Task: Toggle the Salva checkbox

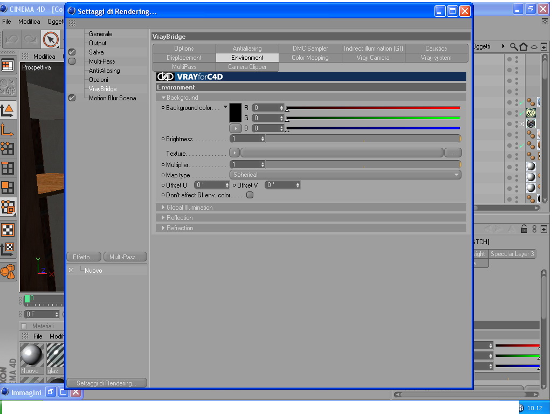Action: [x=72, y=52]
